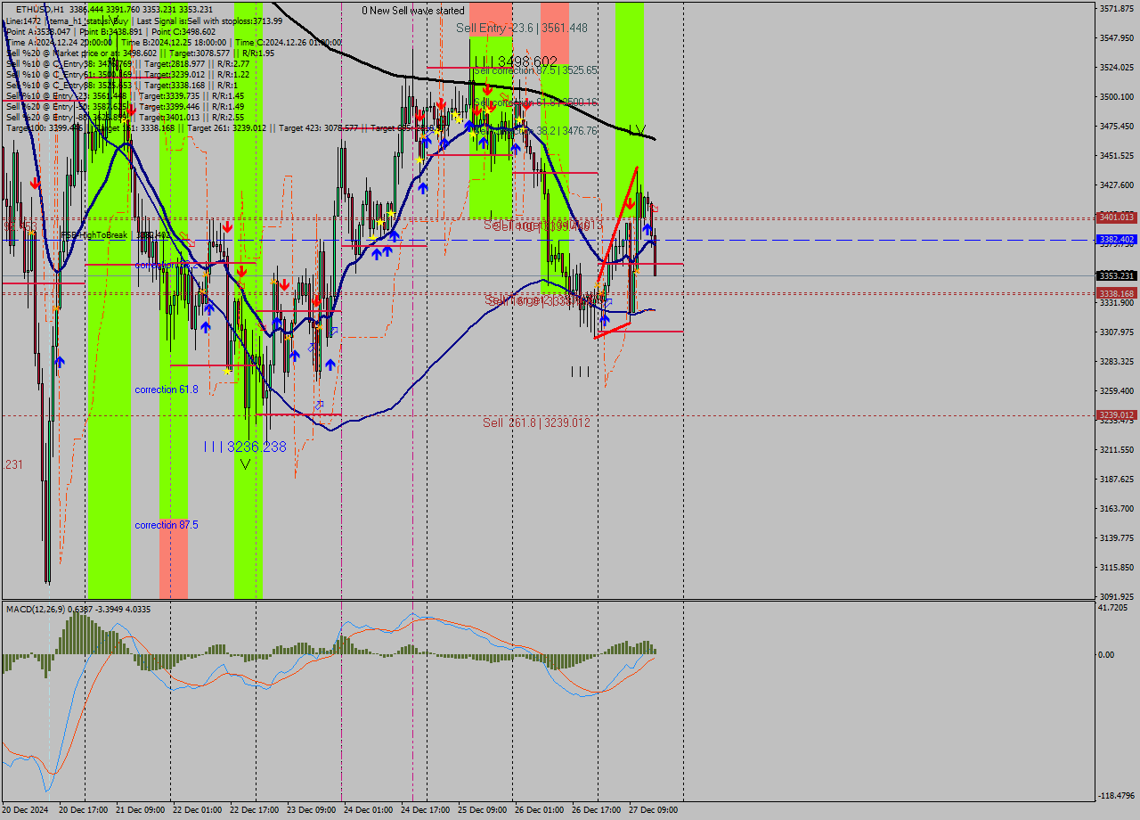Viewport: 1140px width, 820px height.
Task: Click the '24 Dec 17:00' time axis label
Action: point(425,810)
